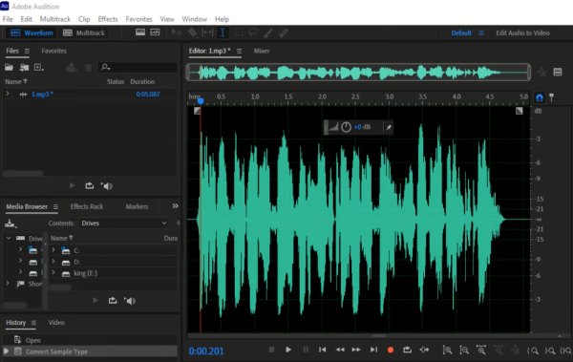Viewport: 573px width, 362px height.
Task: Open the Edit menu
Action: tap(27, 19)
